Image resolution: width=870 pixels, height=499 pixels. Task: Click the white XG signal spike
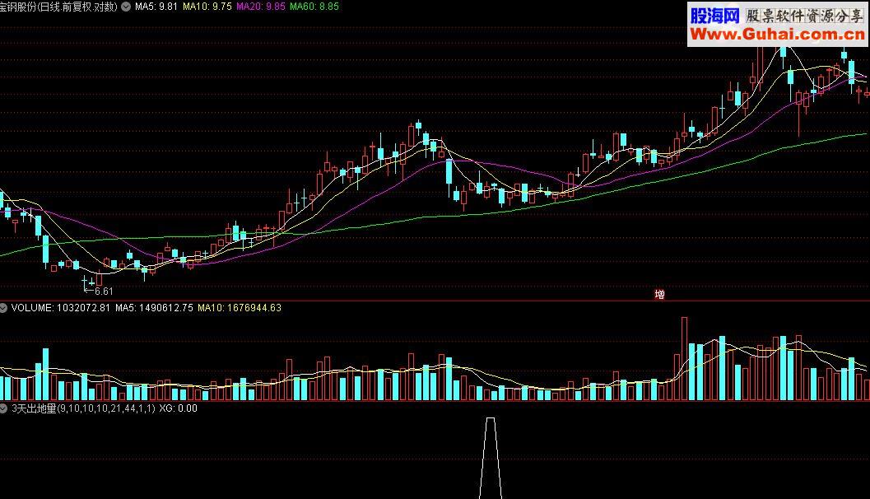click(491, 458)
